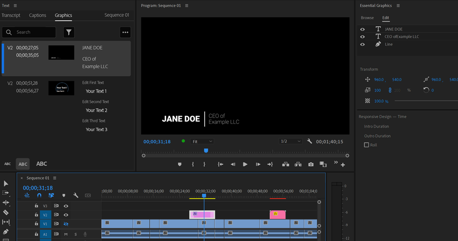
Task: Click the three-dots more options button
Action: pyautogui.click(x=125, y=32)
